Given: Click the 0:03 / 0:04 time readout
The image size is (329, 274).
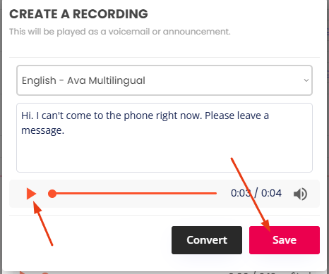Looking at the screenshot, I should [x=256, y=193].
